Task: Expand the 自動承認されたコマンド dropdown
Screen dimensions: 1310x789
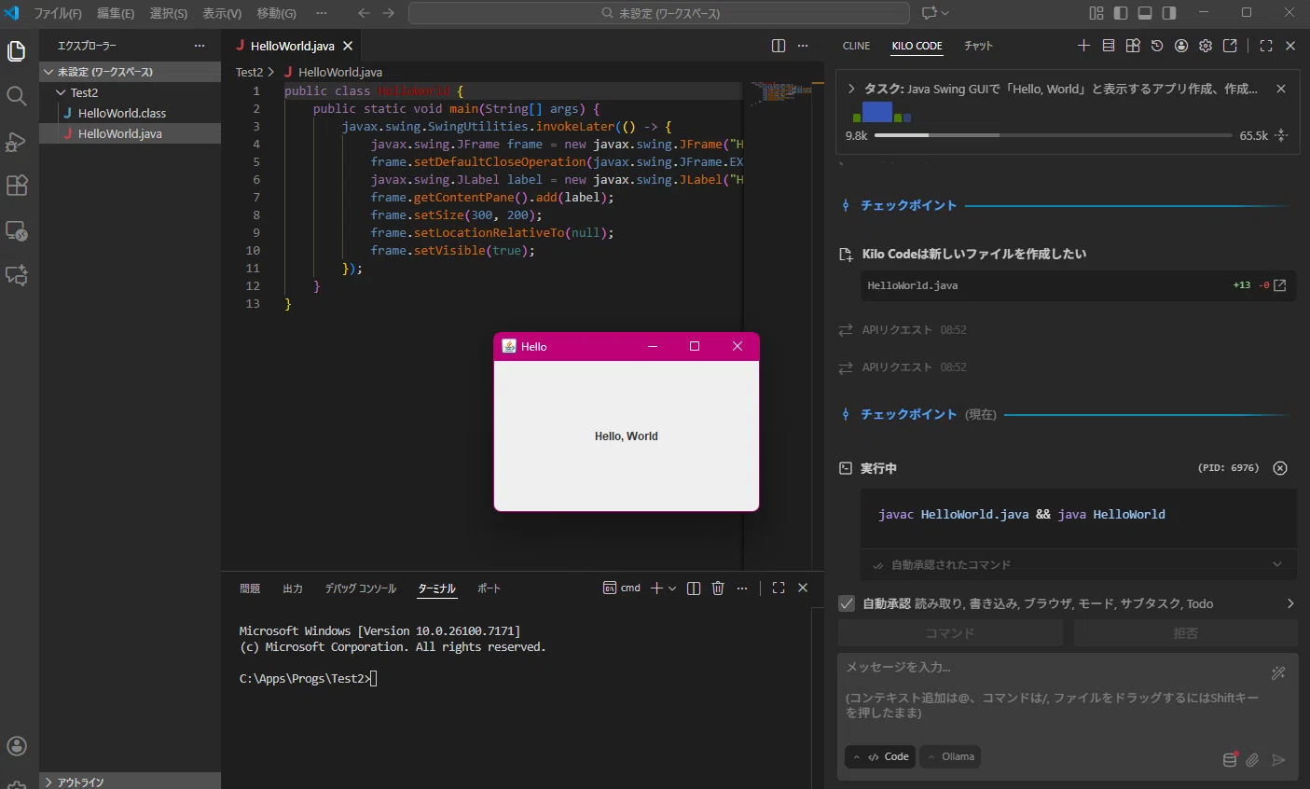Action: click(1277, 564)
